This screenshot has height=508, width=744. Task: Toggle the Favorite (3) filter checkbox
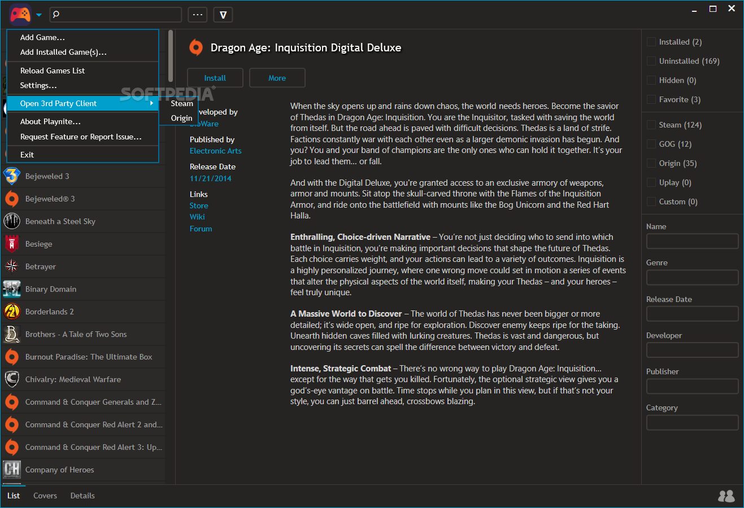click(651, 99)
